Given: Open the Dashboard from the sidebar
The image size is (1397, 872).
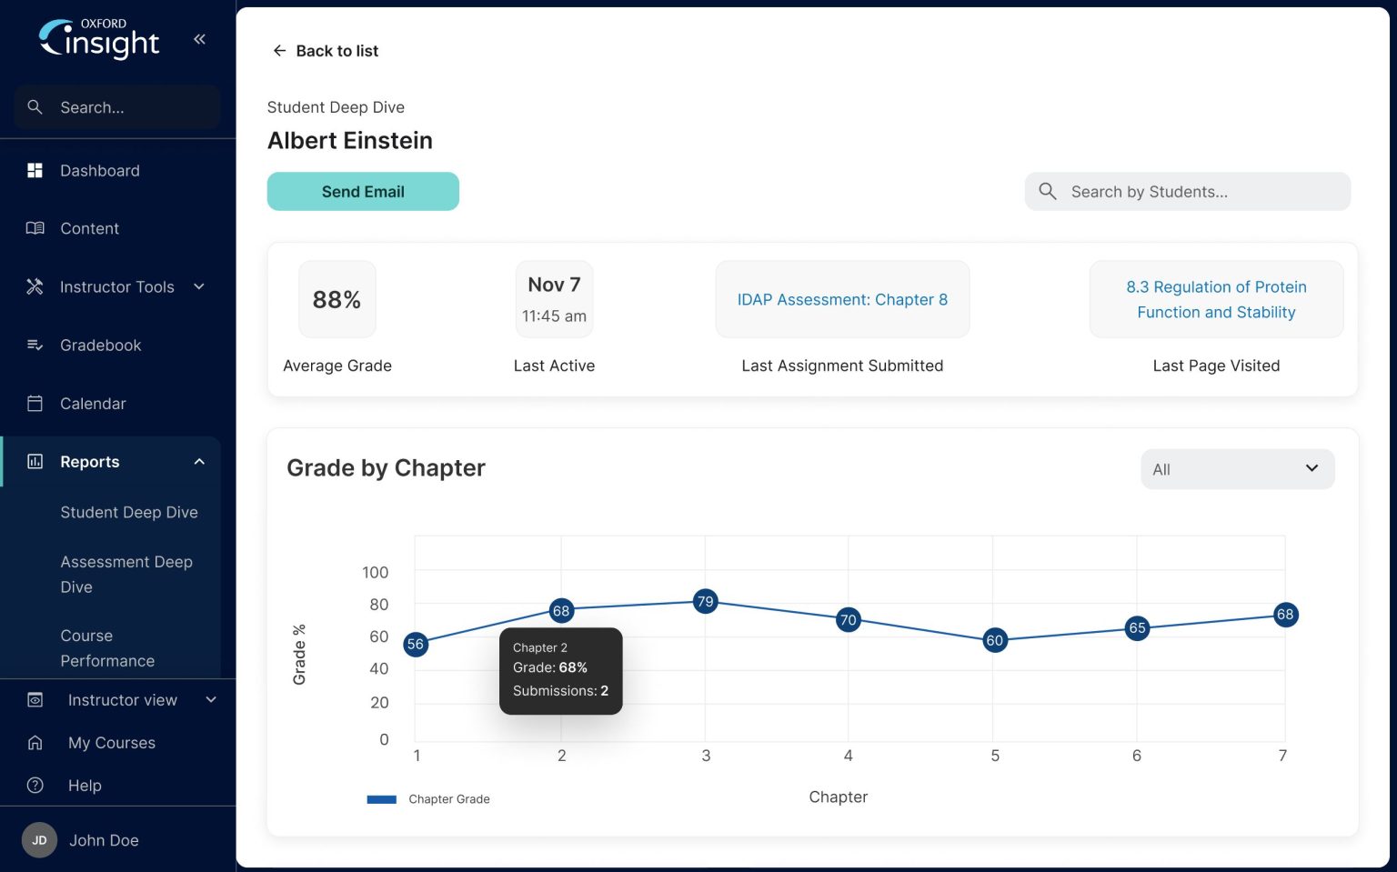Looking at the screenshot, I should coord(99,170).
